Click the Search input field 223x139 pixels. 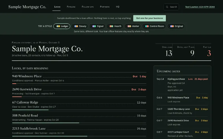171,7
